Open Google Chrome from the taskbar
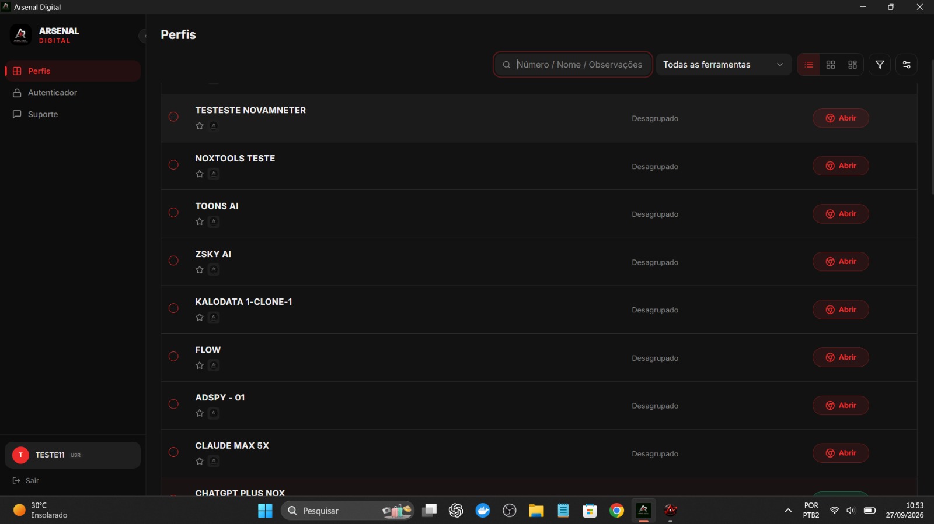Viewport: 934px width, 524px height. [x=616, y=511]
